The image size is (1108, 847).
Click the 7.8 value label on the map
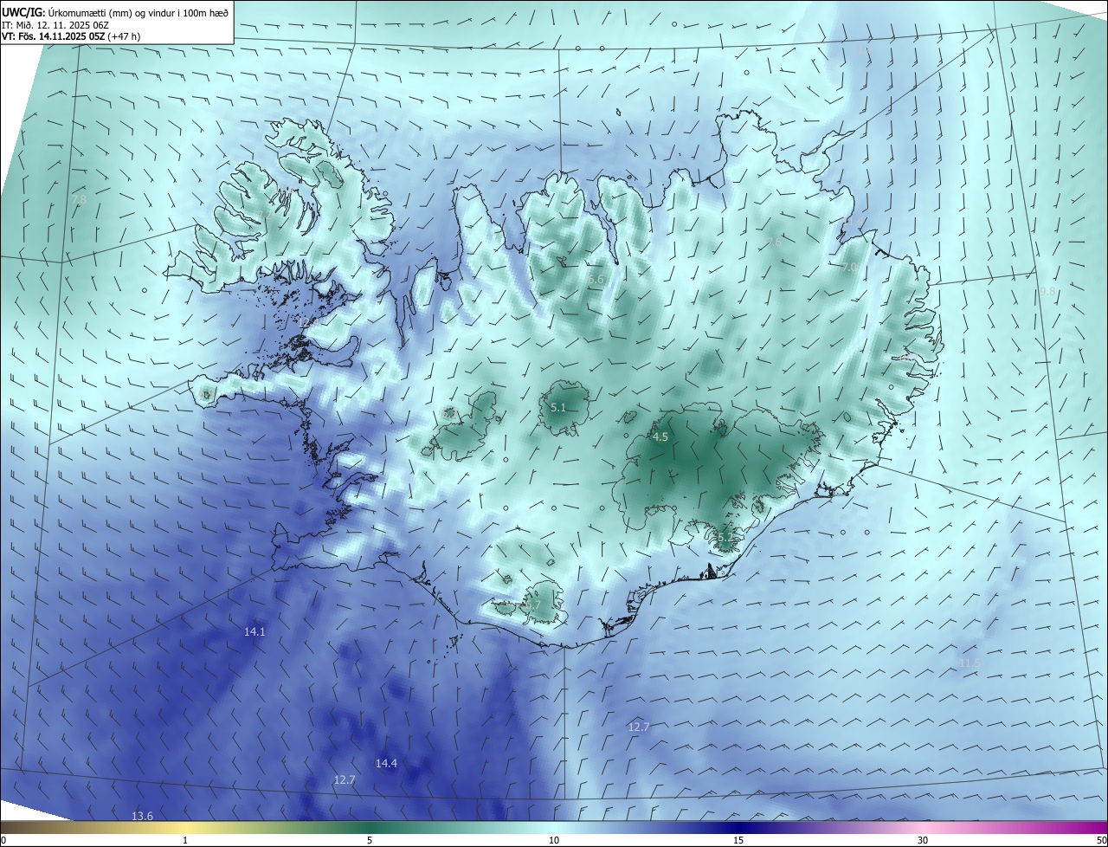(x=79, y=199)
